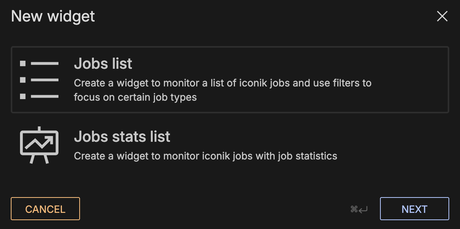Click top bullet square of Jobs list icon
460x229 pixels.
pos(23,63)
